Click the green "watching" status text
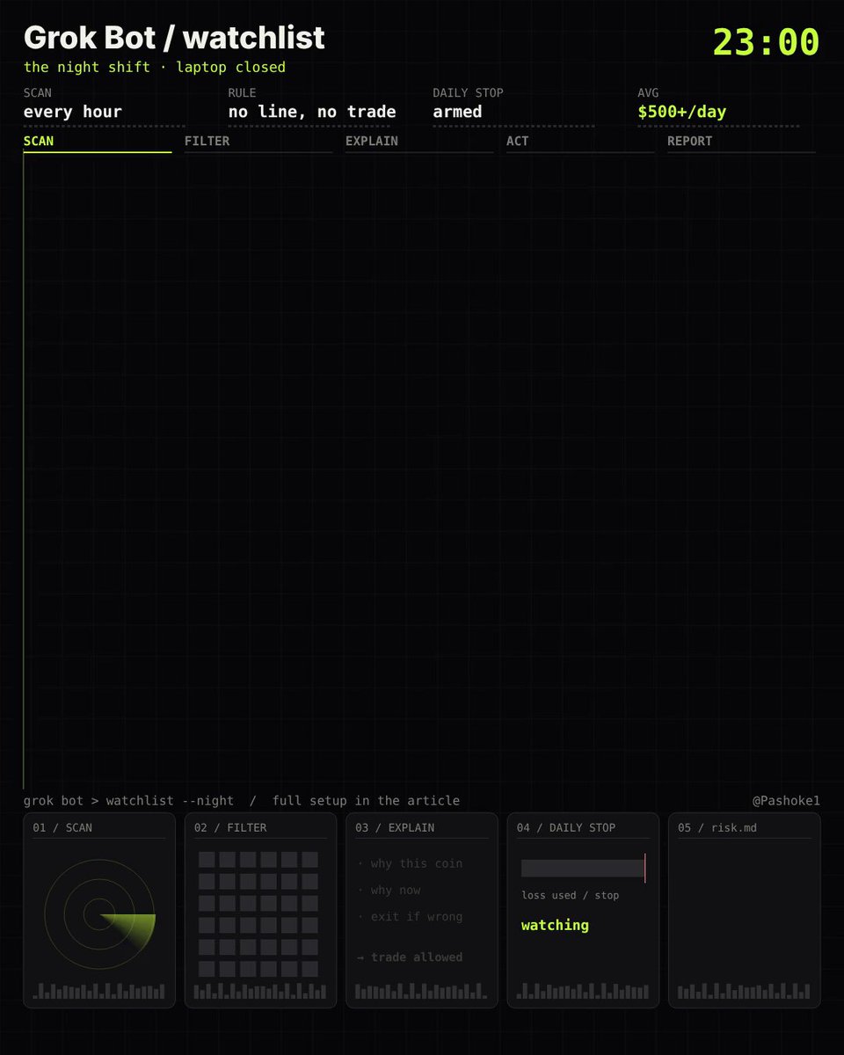The height and width of the screenshot is (1055, 844). pos(555,925)
